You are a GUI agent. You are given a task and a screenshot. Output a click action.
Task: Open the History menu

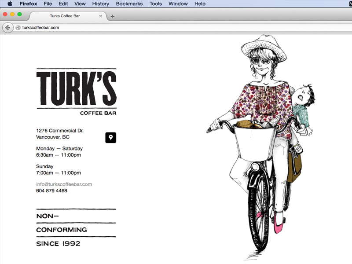[101, 4]
